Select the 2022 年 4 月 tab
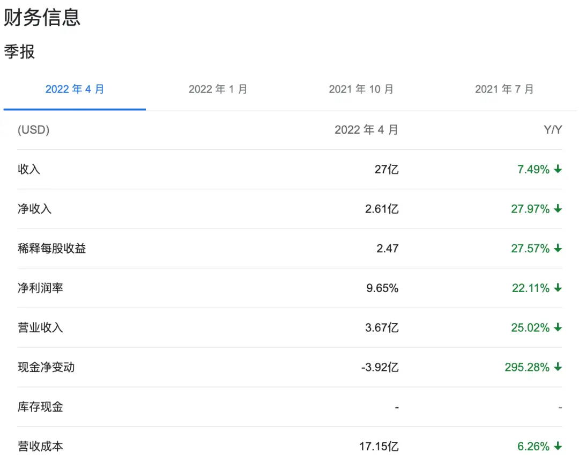This screenshot has width=579, height=467. tap(75, 89)
